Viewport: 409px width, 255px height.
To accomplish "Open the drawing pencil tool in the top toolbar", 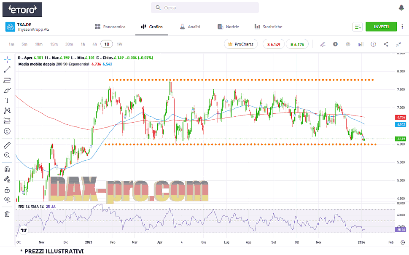I will (x=323, y=44).
